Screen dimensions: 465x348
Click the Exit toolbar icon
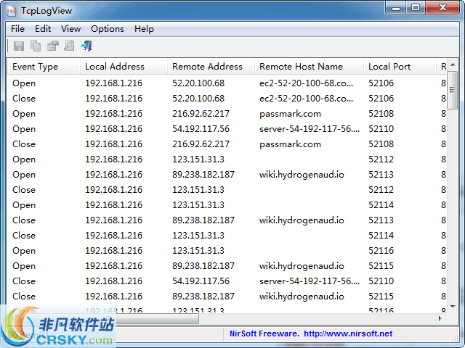86,46
